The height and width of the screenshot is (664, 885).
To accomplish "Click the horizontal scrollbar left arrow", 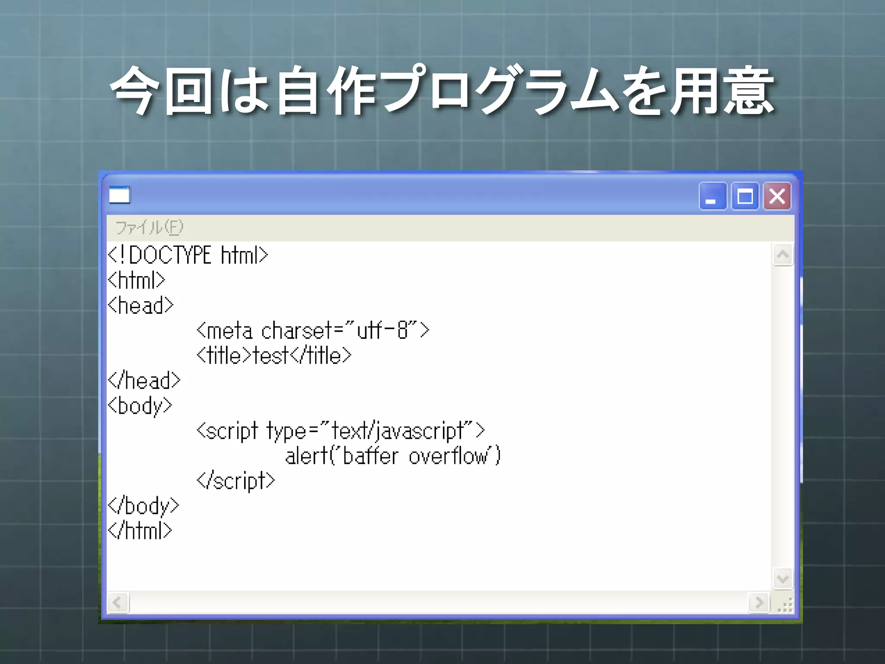I will tap(118, 602).
